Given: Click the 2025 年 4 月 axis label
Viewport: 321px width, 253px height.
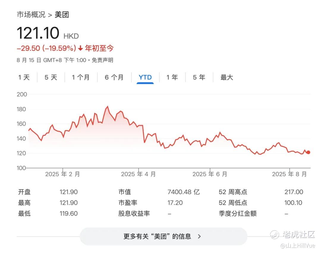Looking at the screenshot, I should pyautogui.click(x=139, y=174).
